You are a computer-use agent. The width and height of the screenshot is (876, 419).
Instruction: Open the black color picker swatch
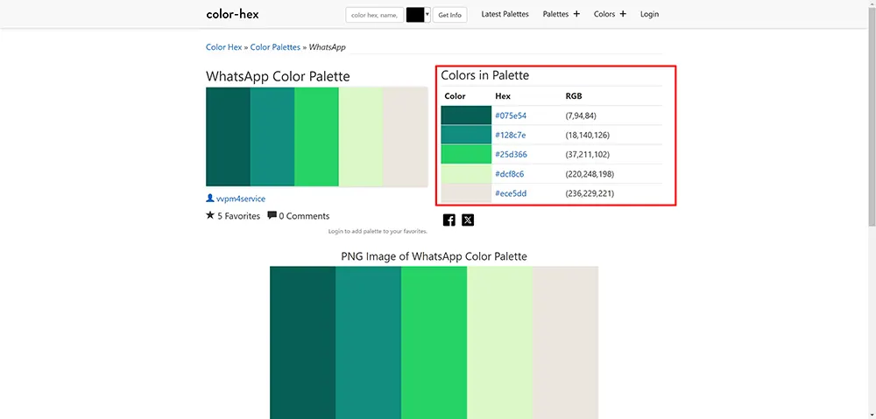pos(415,15)
